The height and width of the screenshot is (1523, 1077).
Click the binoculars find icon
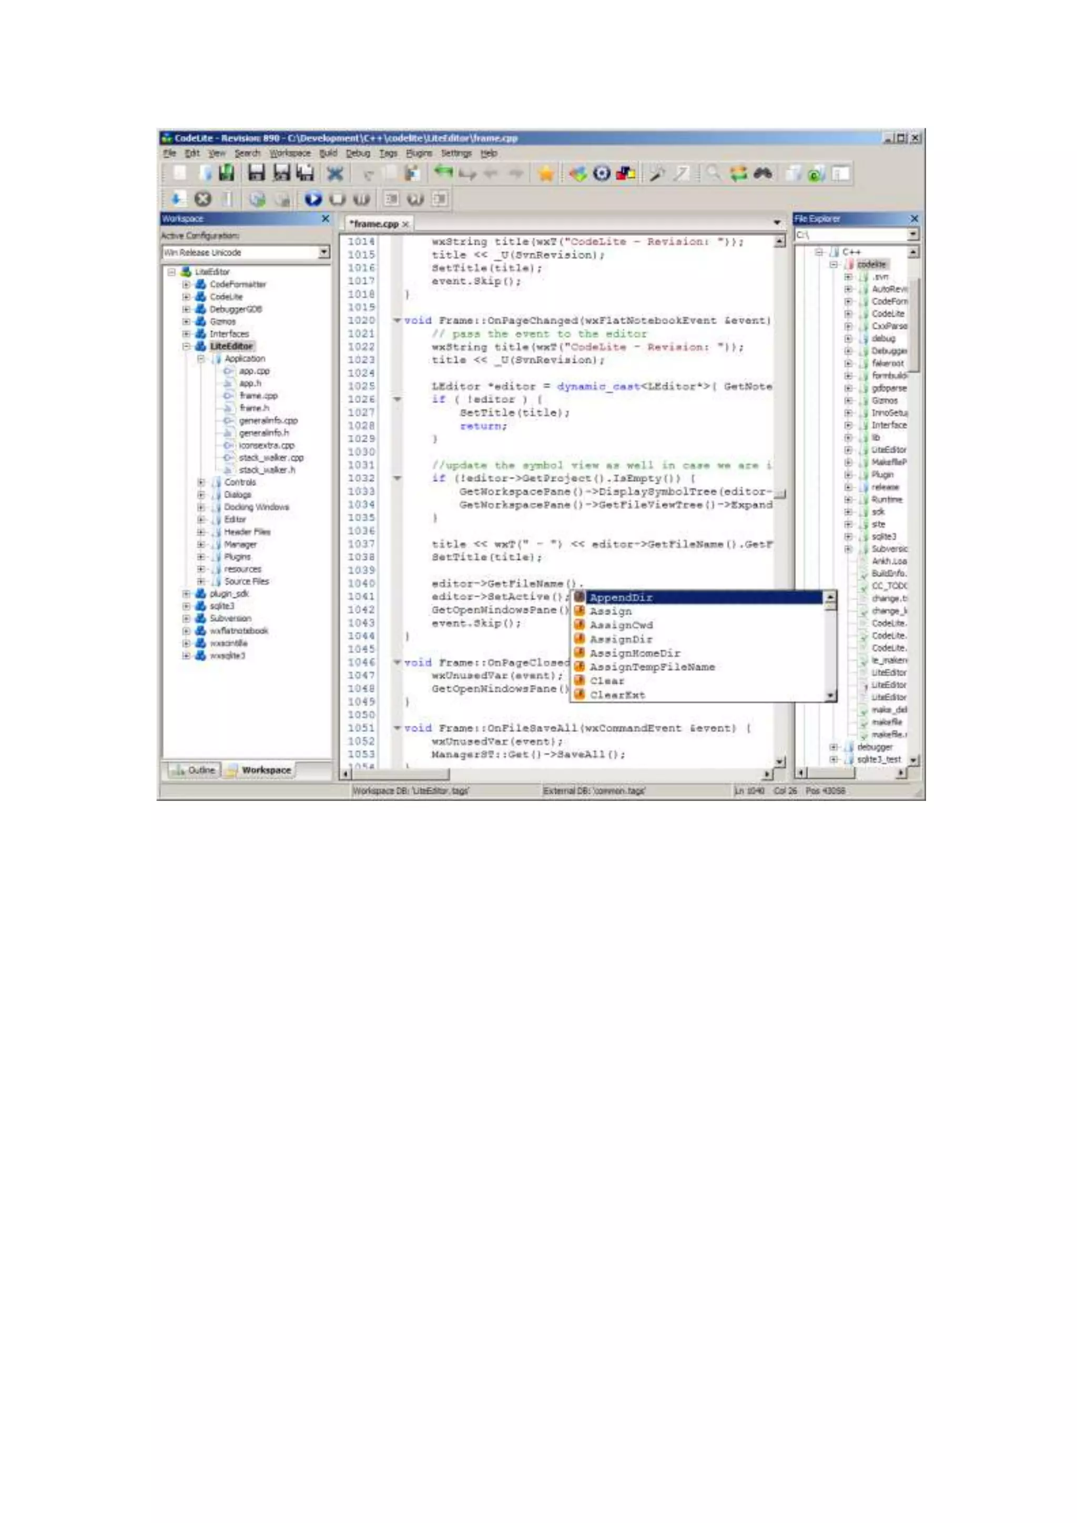coord(763,174)
